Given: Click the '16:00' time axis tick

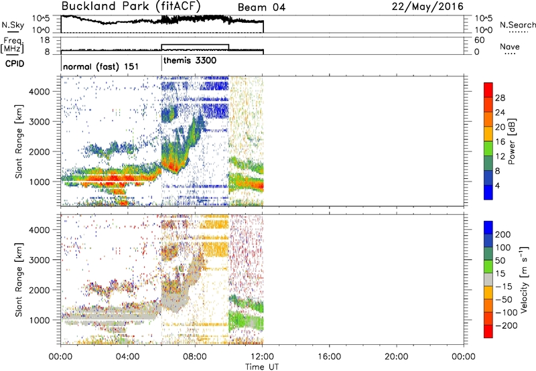Looking at the screenshot, I should [329, 357].
